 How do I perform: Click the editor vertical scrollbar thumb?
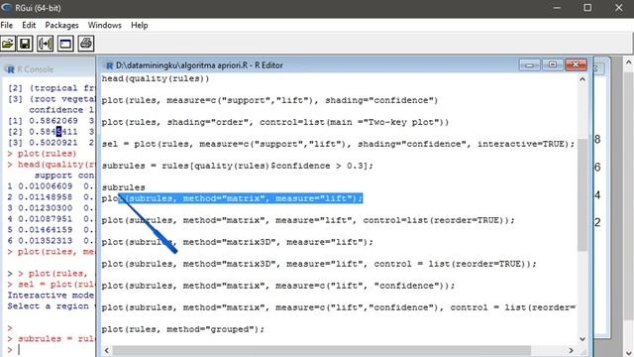coord(582,194)
